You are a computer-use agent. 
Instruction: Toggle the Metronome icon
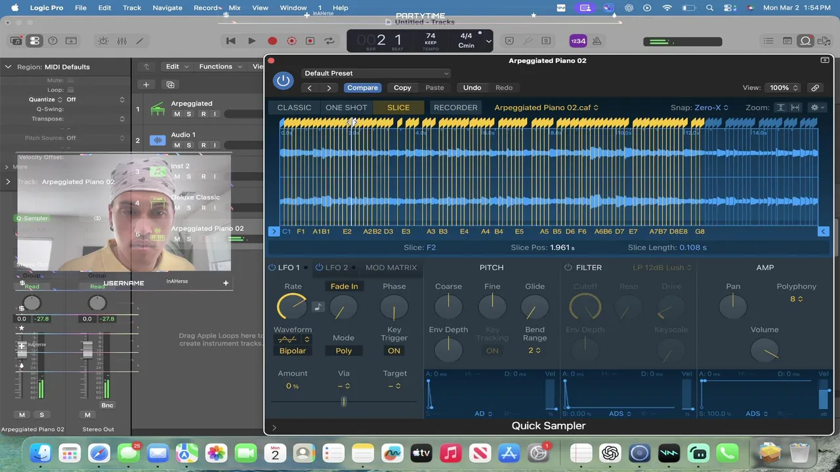tap(597, 41)
